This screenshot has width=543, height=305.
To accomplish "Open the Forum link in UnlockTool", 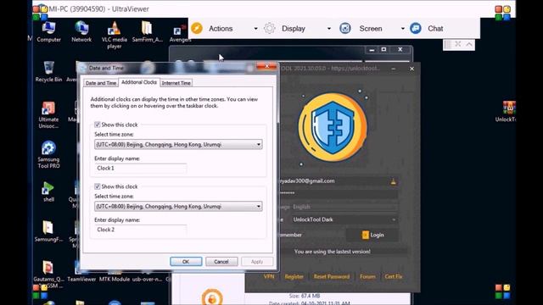I will click(367, 277).
